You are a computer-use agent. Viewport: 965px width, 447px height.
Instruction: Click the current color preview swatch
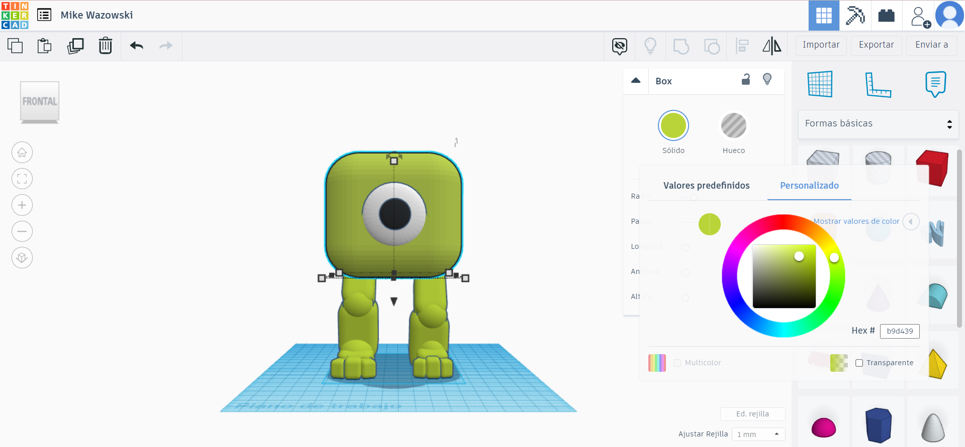pyautogui.click(x=710, y=224)
